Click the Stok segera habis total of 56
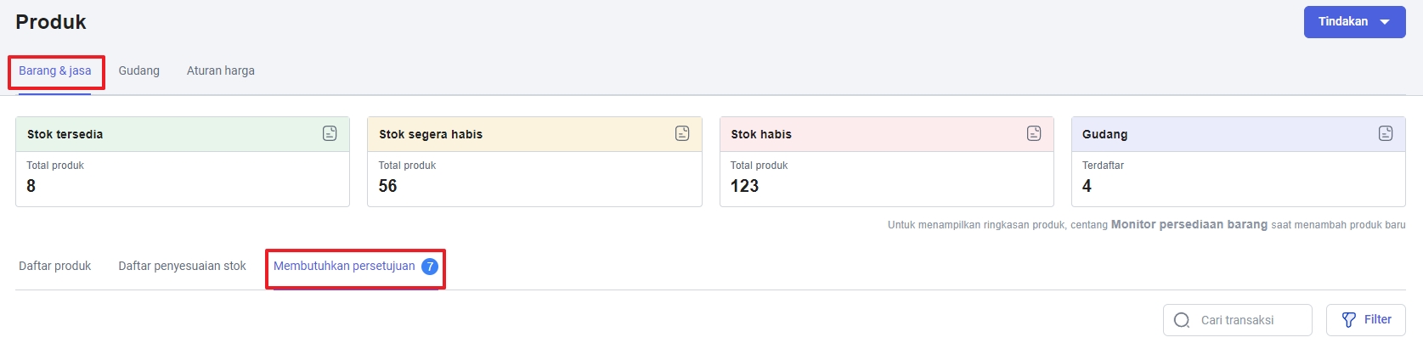The width and height of the screenshot is (1423, 343). coord(387,186)
